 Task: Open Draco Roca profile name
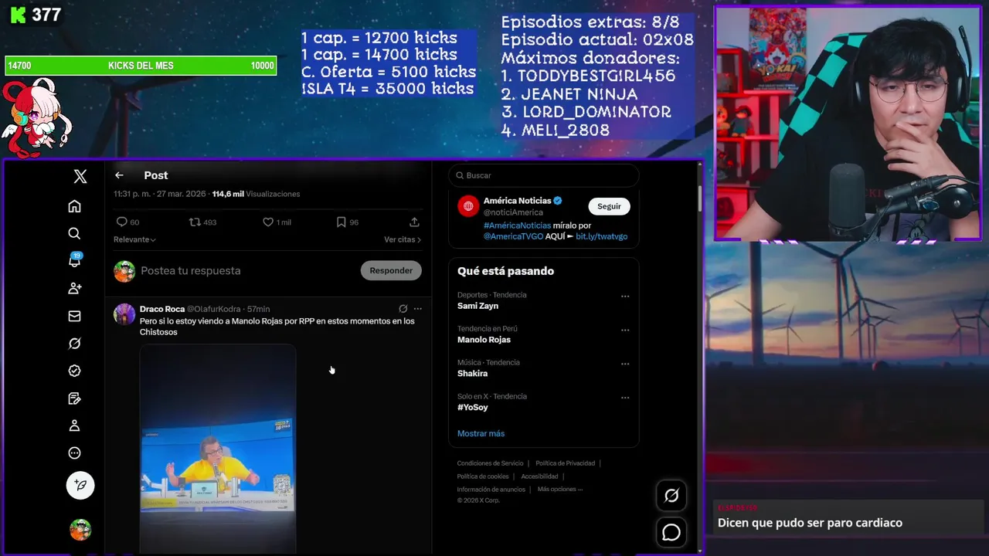pyautogui.click(x=162, y=309)
